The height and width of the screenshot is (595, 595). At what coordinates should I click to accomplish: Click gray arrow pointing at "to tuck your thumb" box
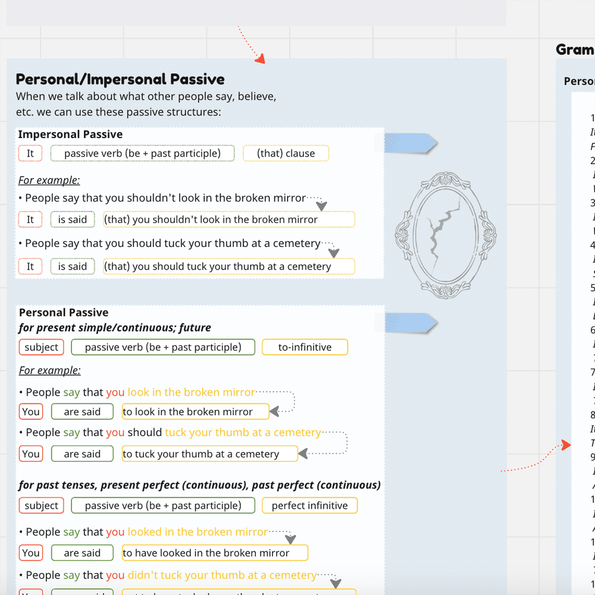point(303,453)
